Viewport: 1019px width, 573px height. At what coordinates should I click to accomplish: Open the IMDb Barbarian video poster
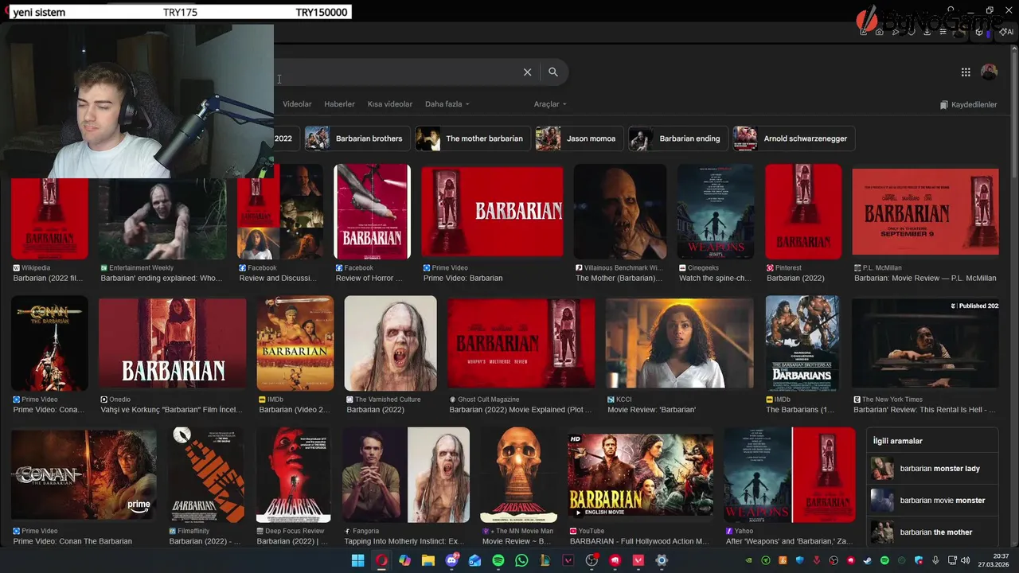coord(295,343)
